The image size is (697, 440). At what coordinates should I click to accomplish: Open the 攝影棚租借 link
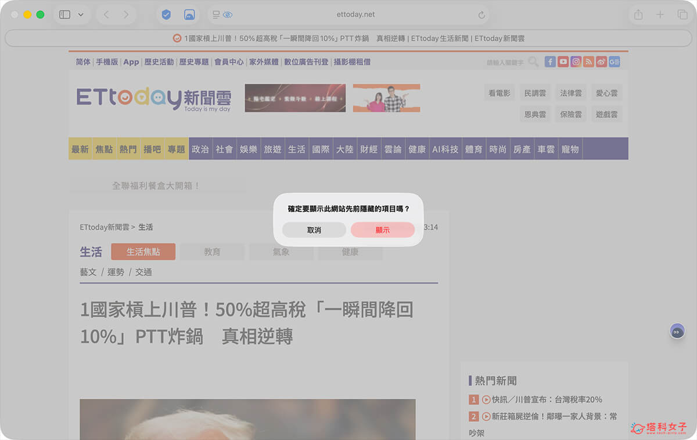tap(352, 62)
